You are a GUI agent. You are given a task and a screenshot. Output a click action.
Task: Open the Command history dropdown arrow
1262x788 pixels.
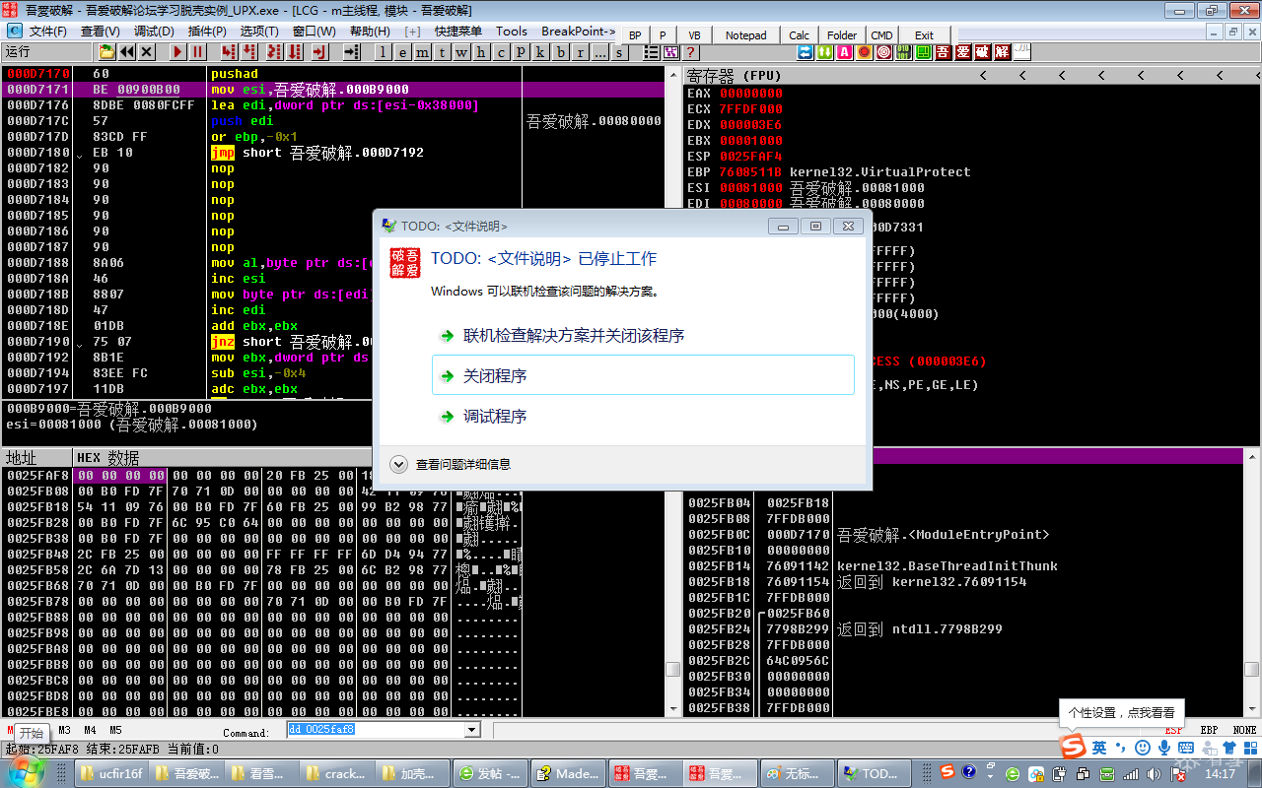click(471, 730)
